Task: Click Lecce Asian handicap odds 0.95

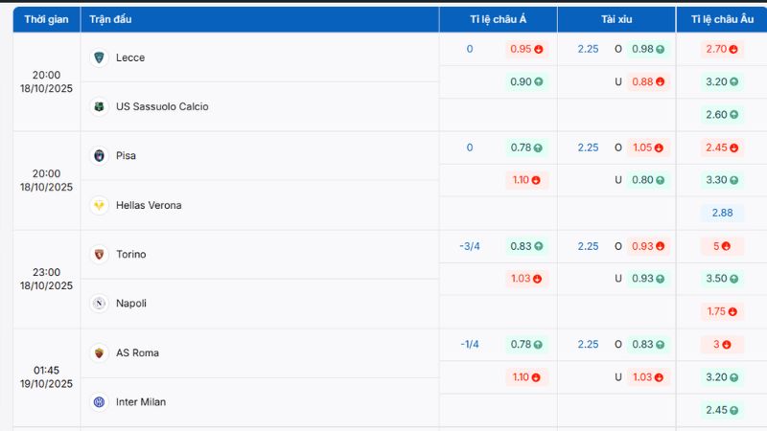Action: [526, 49]
